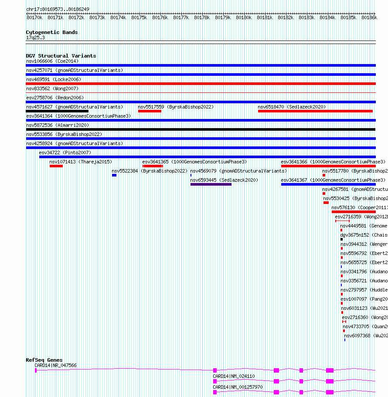
Task: Click the red nsv1071413 Thareja2015 bar
Action: (x=56, y=166)
